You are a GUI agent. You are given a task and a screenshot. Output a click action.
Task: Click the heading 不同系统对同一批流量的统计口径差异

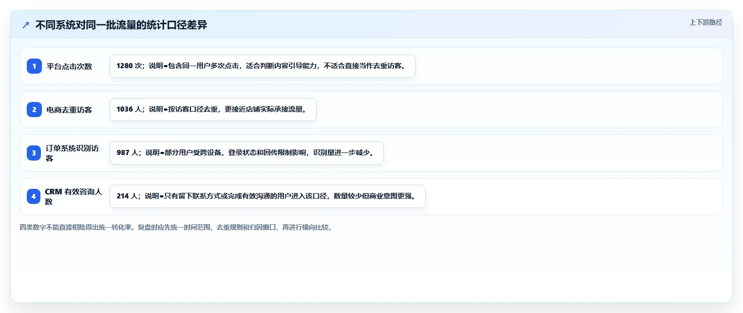121,25
